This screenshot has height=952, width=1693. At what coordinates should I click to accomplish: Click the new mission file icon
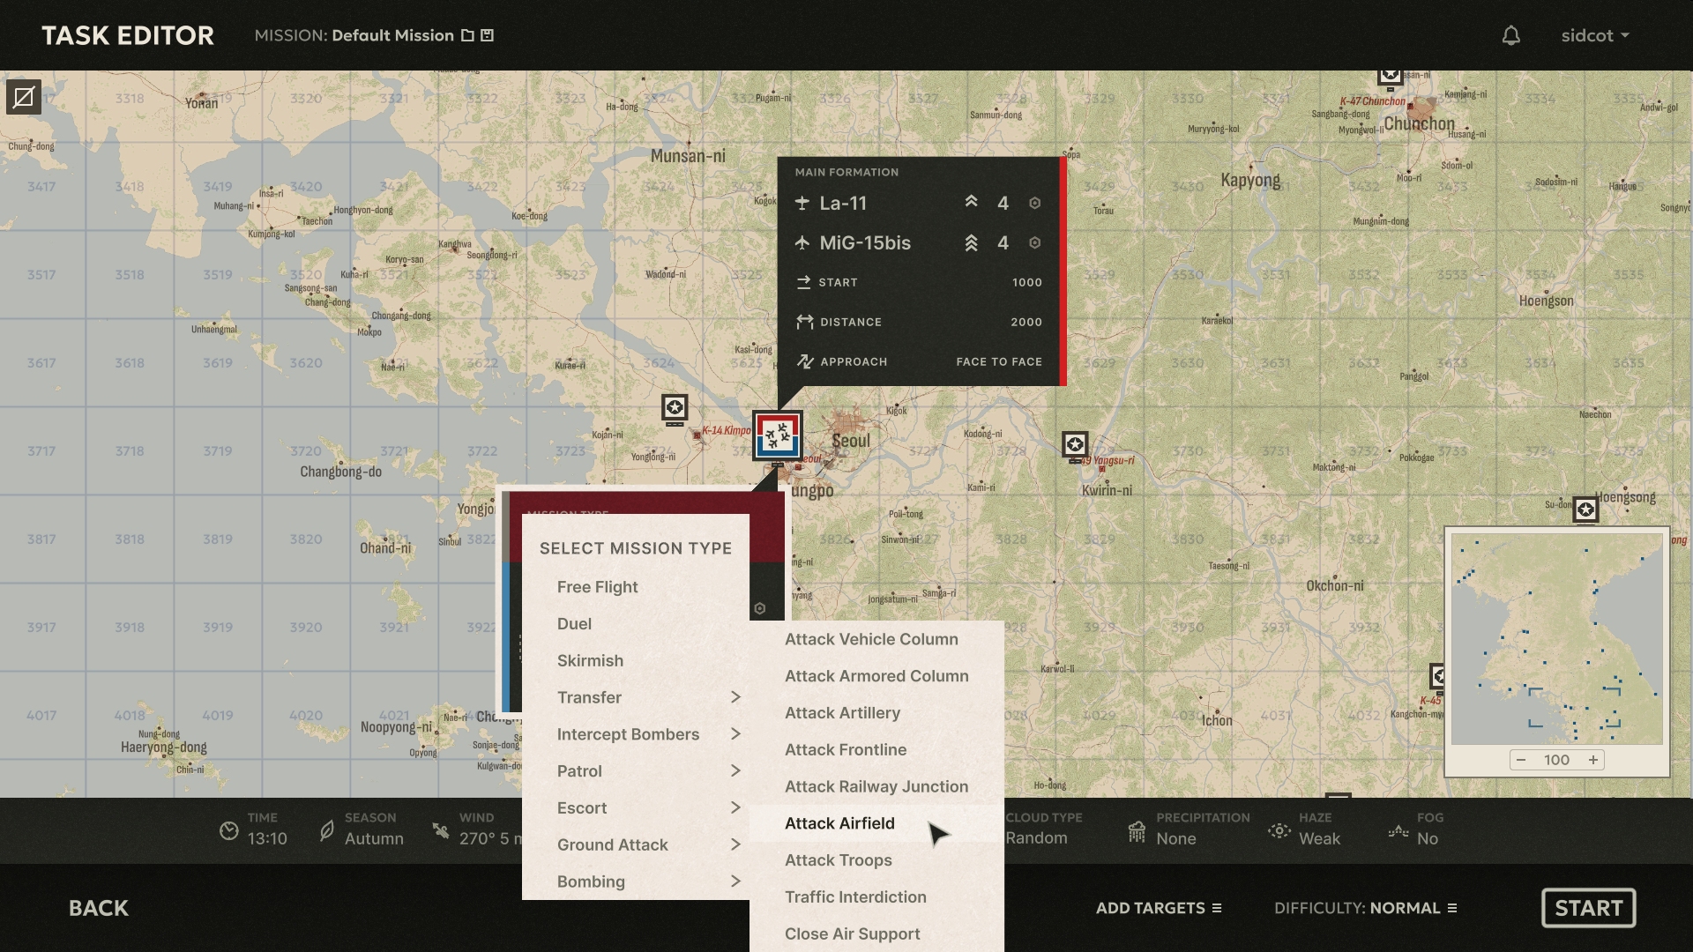[467, 36]
